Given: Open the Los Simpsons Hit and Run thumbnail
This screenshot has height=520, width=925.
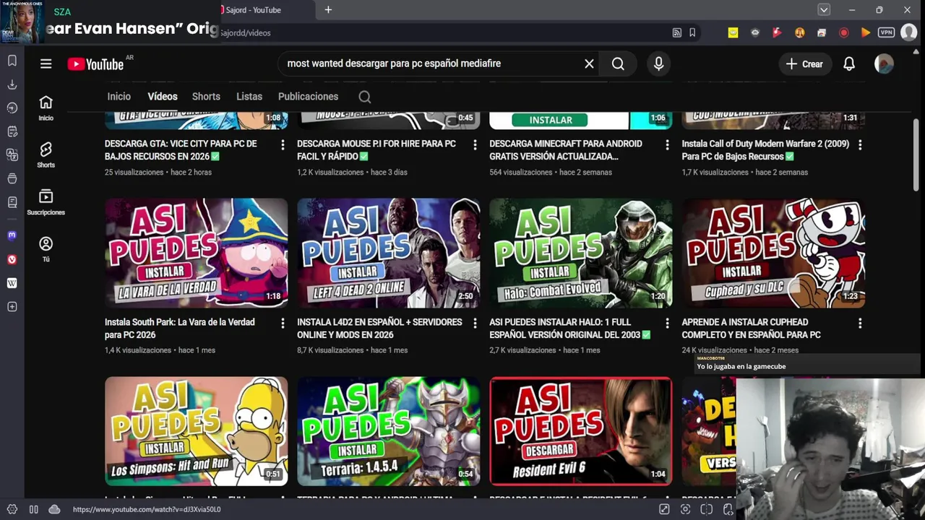Looking at the screenshot, I should [x=196, y=431].
